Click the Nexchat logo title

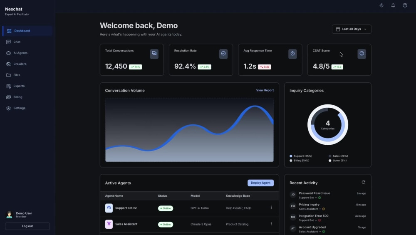pos(14,9)
